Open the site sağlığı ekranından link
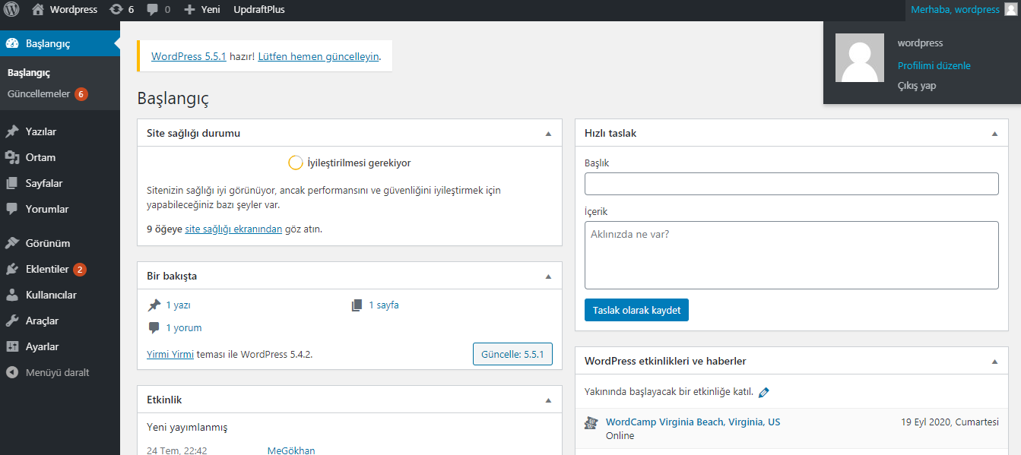The width and height of the screenshot is (1021, 455). tap(233, 229)
